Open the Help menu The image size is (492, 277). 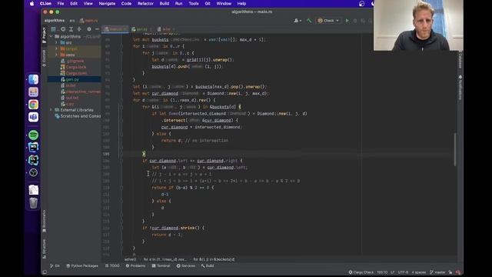(x=241, y=3)
